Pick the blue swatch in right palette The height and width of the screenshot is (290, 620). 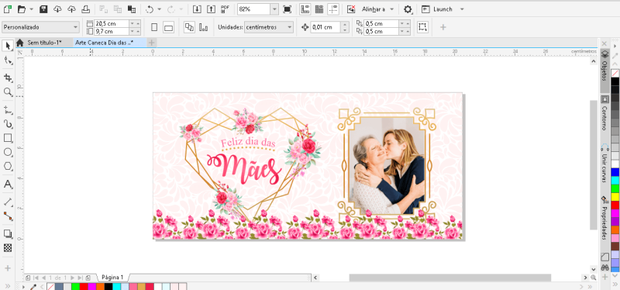(x=615, y=172)
